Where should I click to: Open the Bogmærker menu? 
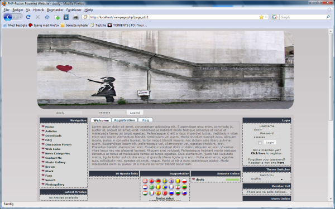click(x=55, y=10)
